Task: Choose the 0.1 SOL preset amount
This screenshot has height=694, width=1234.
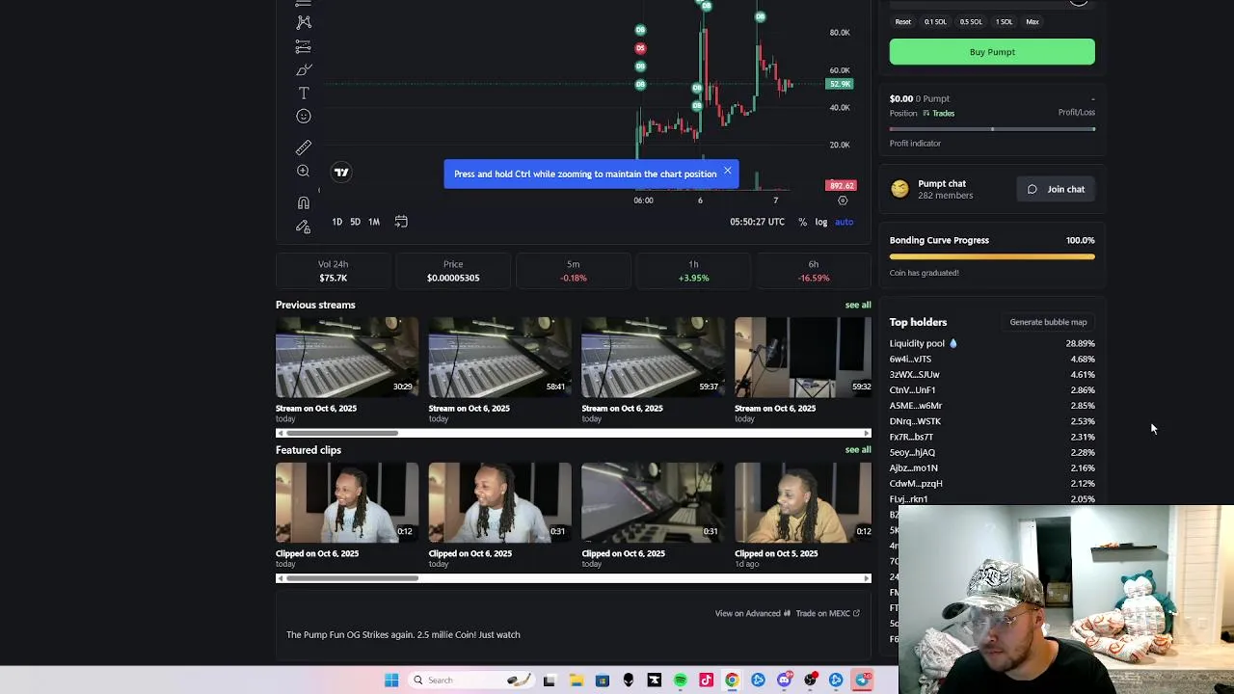Action: (x=935, y=22)
